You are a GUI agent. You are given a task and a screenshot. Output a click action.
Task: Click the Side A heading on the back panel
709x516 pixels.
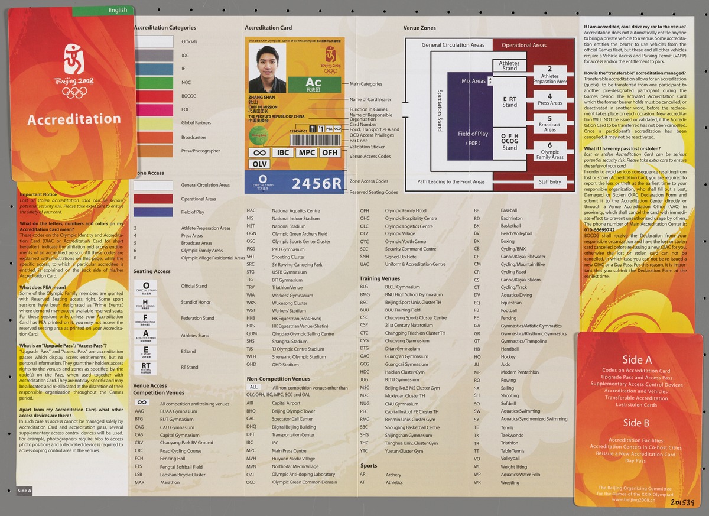[x=636, y=360]
